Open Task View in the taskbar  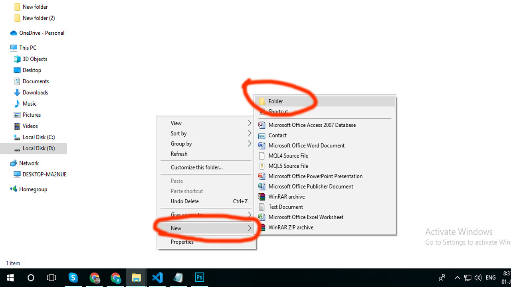(x=51, y=278)
